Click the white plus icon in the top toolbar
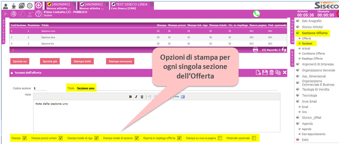339x144 pixels. 39,5
